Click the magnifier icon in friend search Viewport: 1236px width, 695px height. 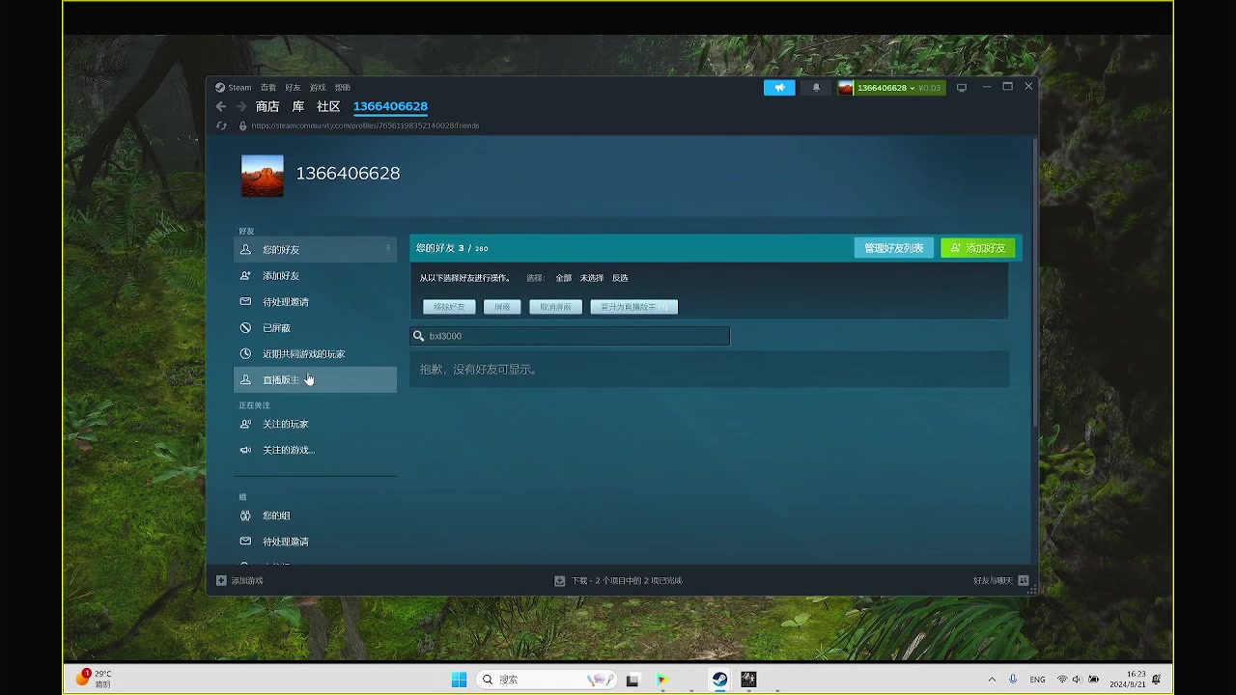tap(418, 336)
